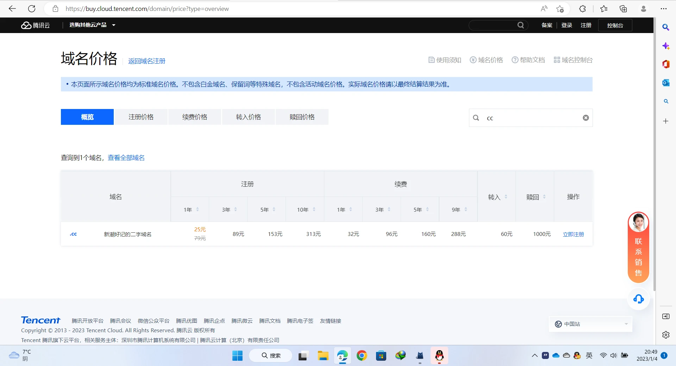Click the domain search input field

click(x=532, y=118)
